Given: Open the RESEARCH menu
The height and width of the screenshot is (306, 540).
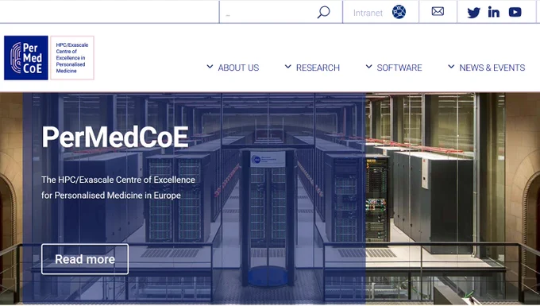Looking at the screenshot, I should click(318, 68).
